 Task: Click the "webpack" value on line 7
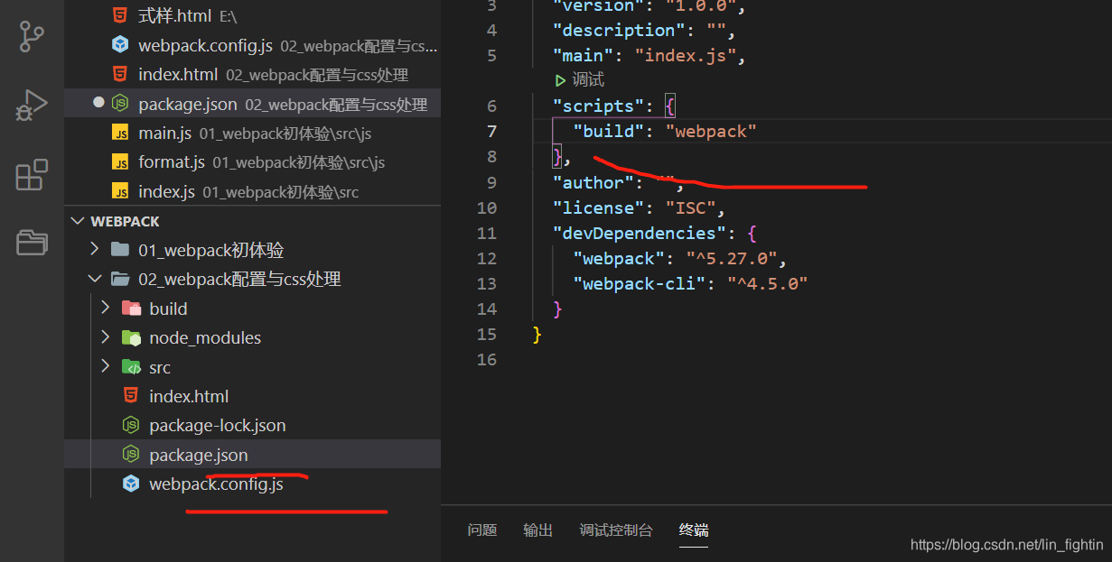click(x=711, y=131)
